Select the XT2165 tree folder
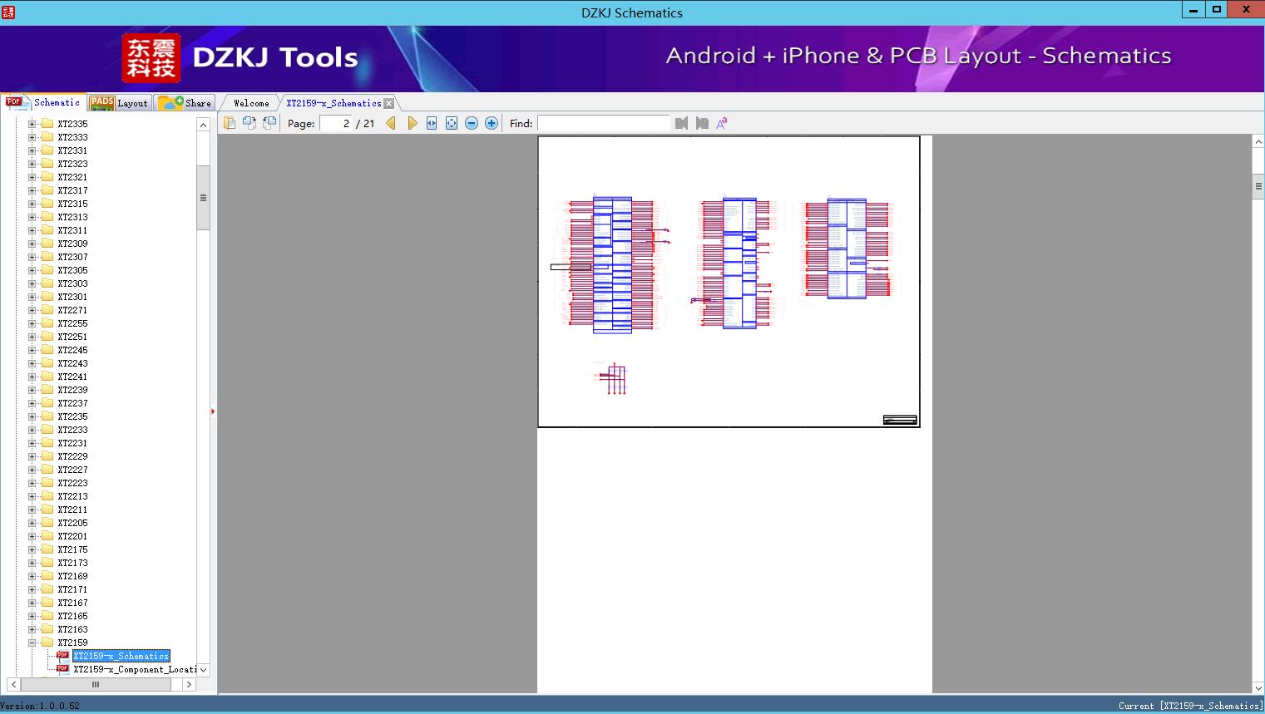The height and width of the screenshot is (714, 1265). 72,616
